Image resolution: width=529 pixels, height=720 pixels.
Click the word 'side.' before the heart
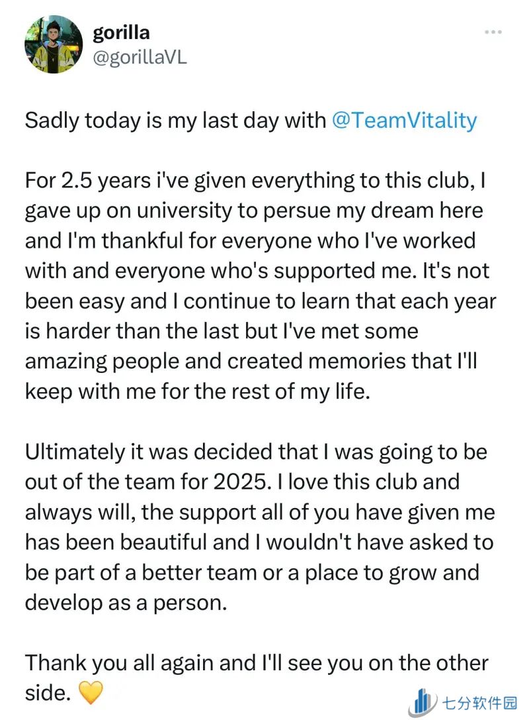click(x=47, y=693)
